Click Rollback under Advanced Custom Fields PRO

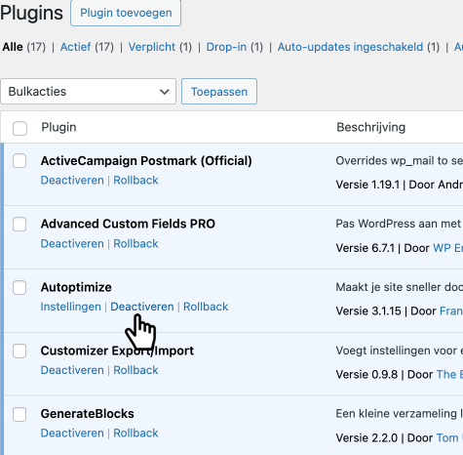pos(135,243)
